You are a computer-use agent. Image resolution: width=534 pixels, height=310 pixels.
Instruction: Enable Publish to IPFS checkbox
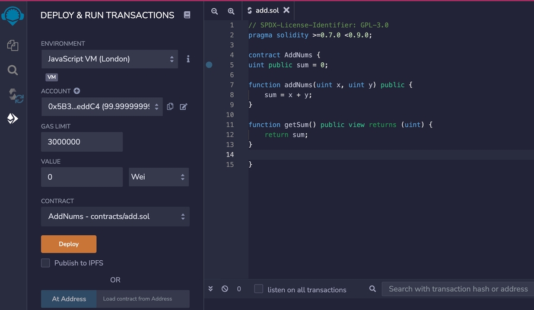46,263
